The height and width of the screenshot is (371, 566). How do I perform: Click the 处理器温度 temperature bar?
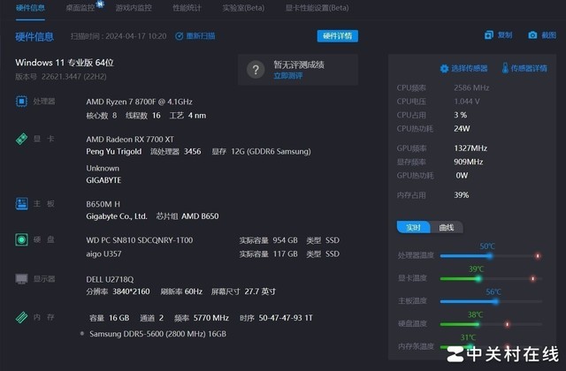click(491, 256)
